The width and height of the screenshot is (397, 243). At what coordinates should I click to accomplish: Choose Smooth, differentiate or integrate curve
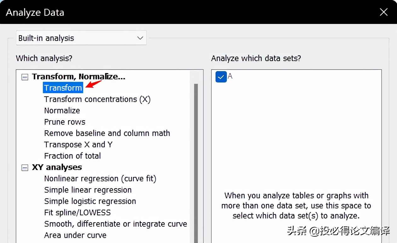116,224
